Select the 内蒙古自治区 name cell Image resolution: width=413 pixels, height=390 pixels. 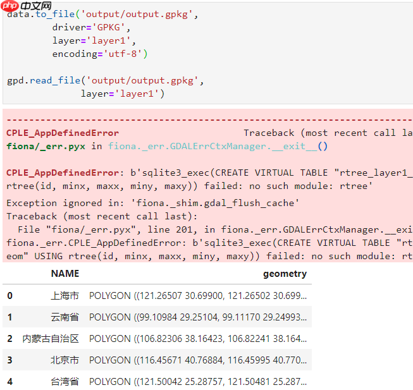click(x=51, y=339)
